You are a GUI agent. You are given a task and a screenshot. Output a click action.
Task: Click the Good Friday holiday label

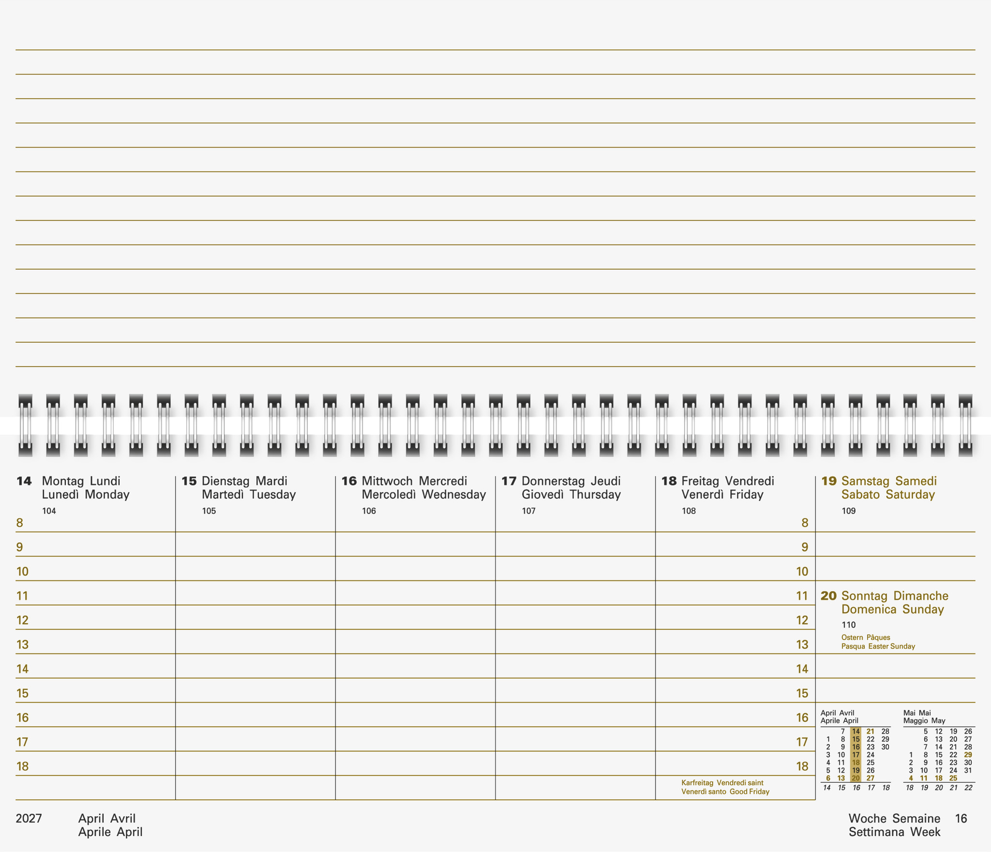(725, 787)
